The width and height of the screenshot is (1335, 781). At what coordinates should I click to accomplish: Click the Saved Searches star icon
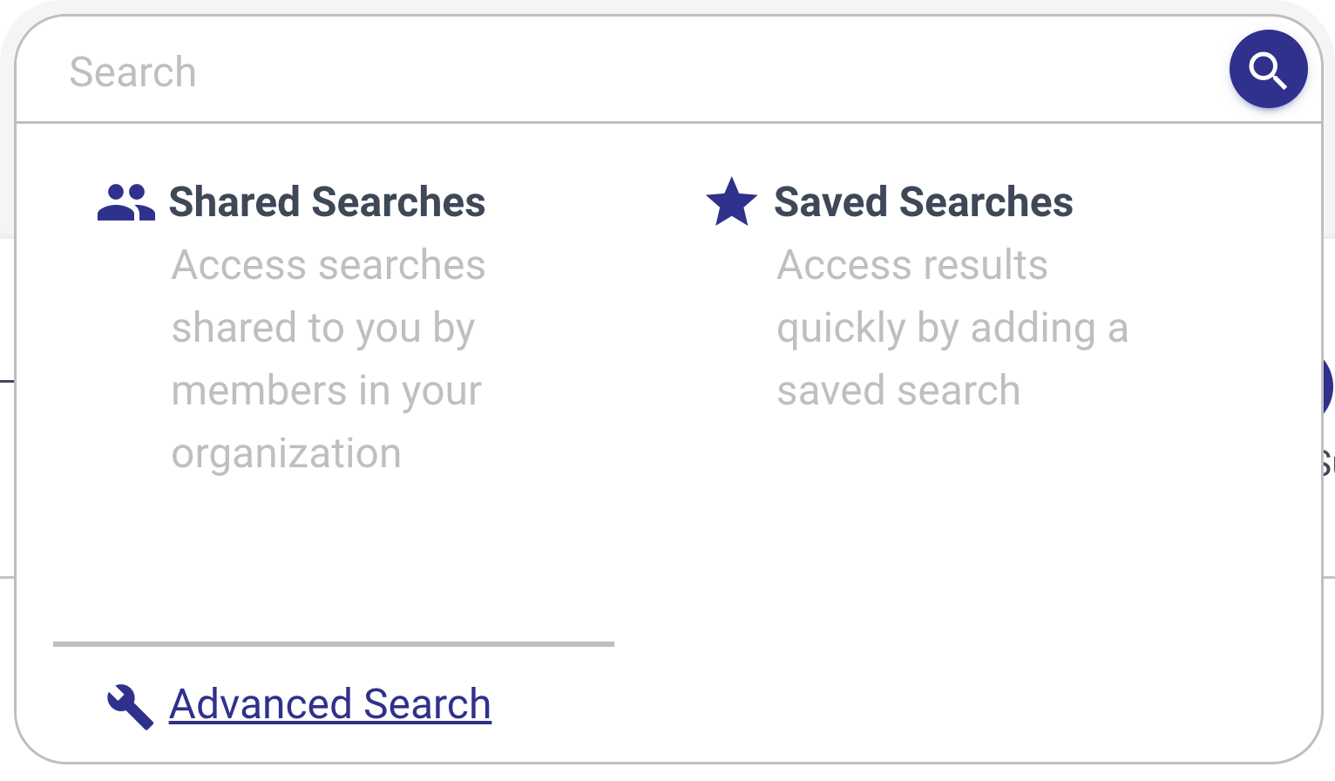(x=731, y=201)
